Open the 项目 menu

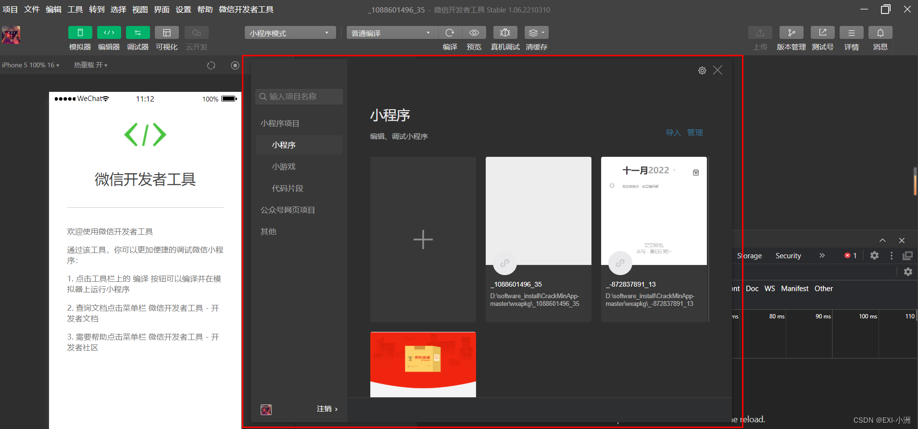pos(10,10)
